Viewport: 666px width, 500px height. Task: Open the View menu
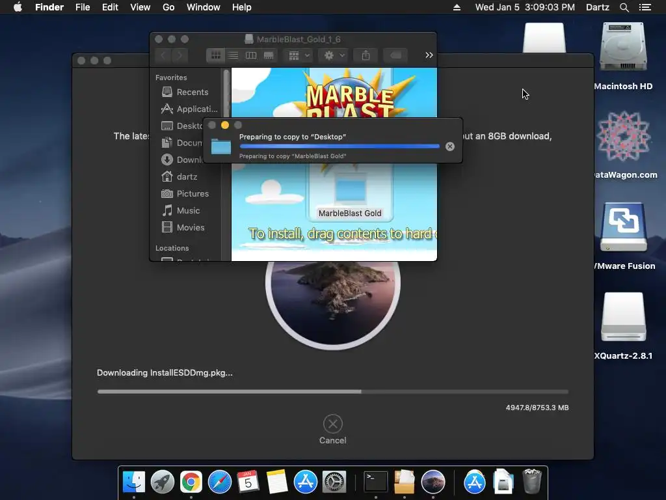pos(140,7)
